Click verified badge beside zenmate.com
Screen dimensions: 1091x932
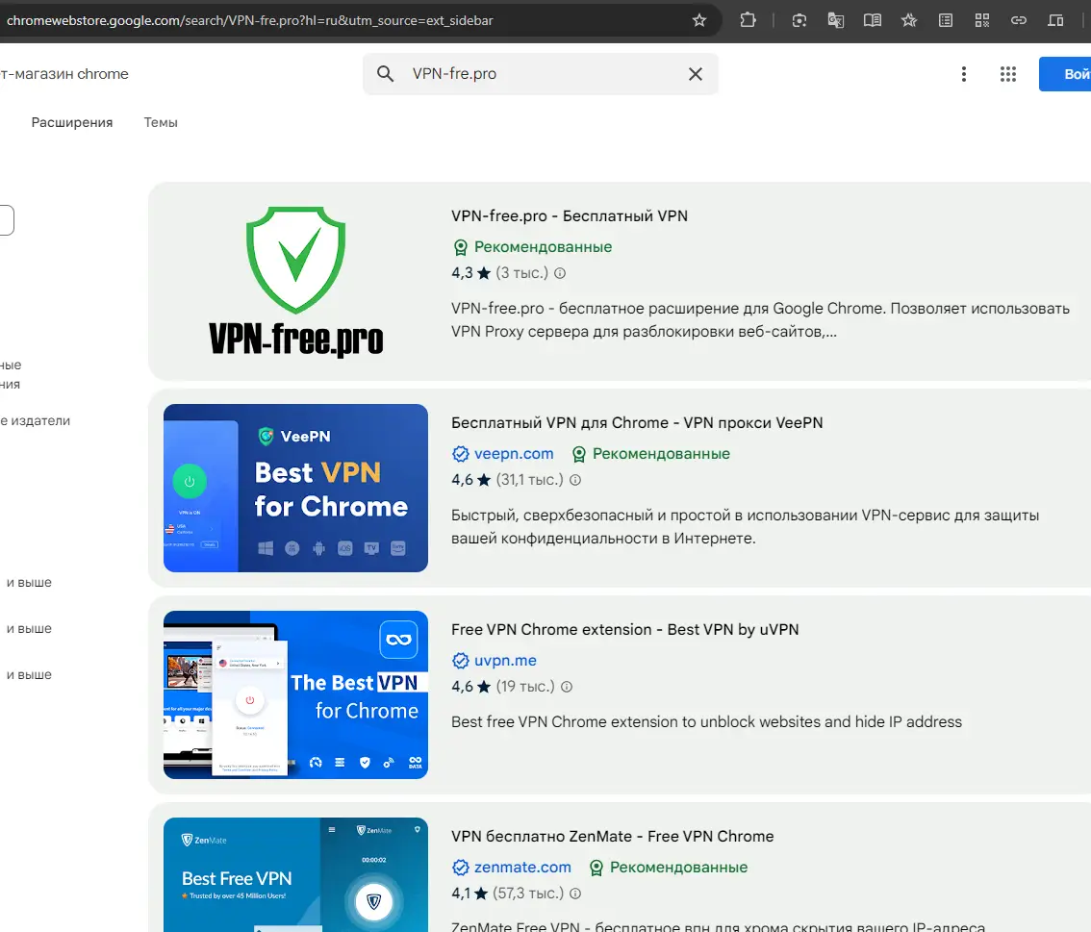coord(461,868)
